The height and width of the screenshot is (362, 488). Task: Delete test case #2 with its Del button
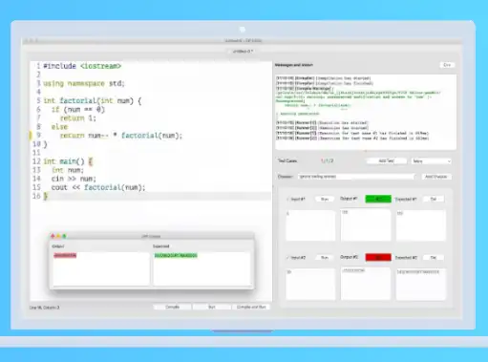click(434, 258)
